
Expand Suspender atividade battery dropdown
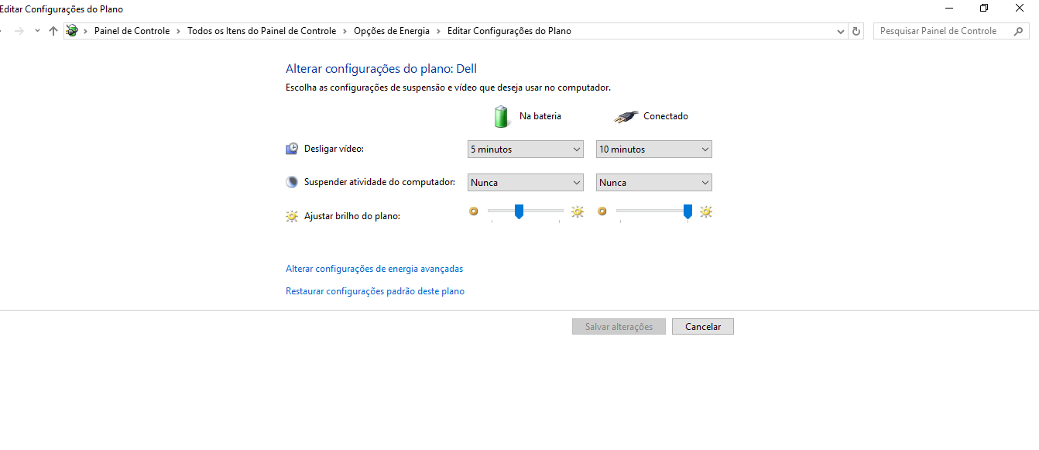pyautogui.click(x=525, y=183)
